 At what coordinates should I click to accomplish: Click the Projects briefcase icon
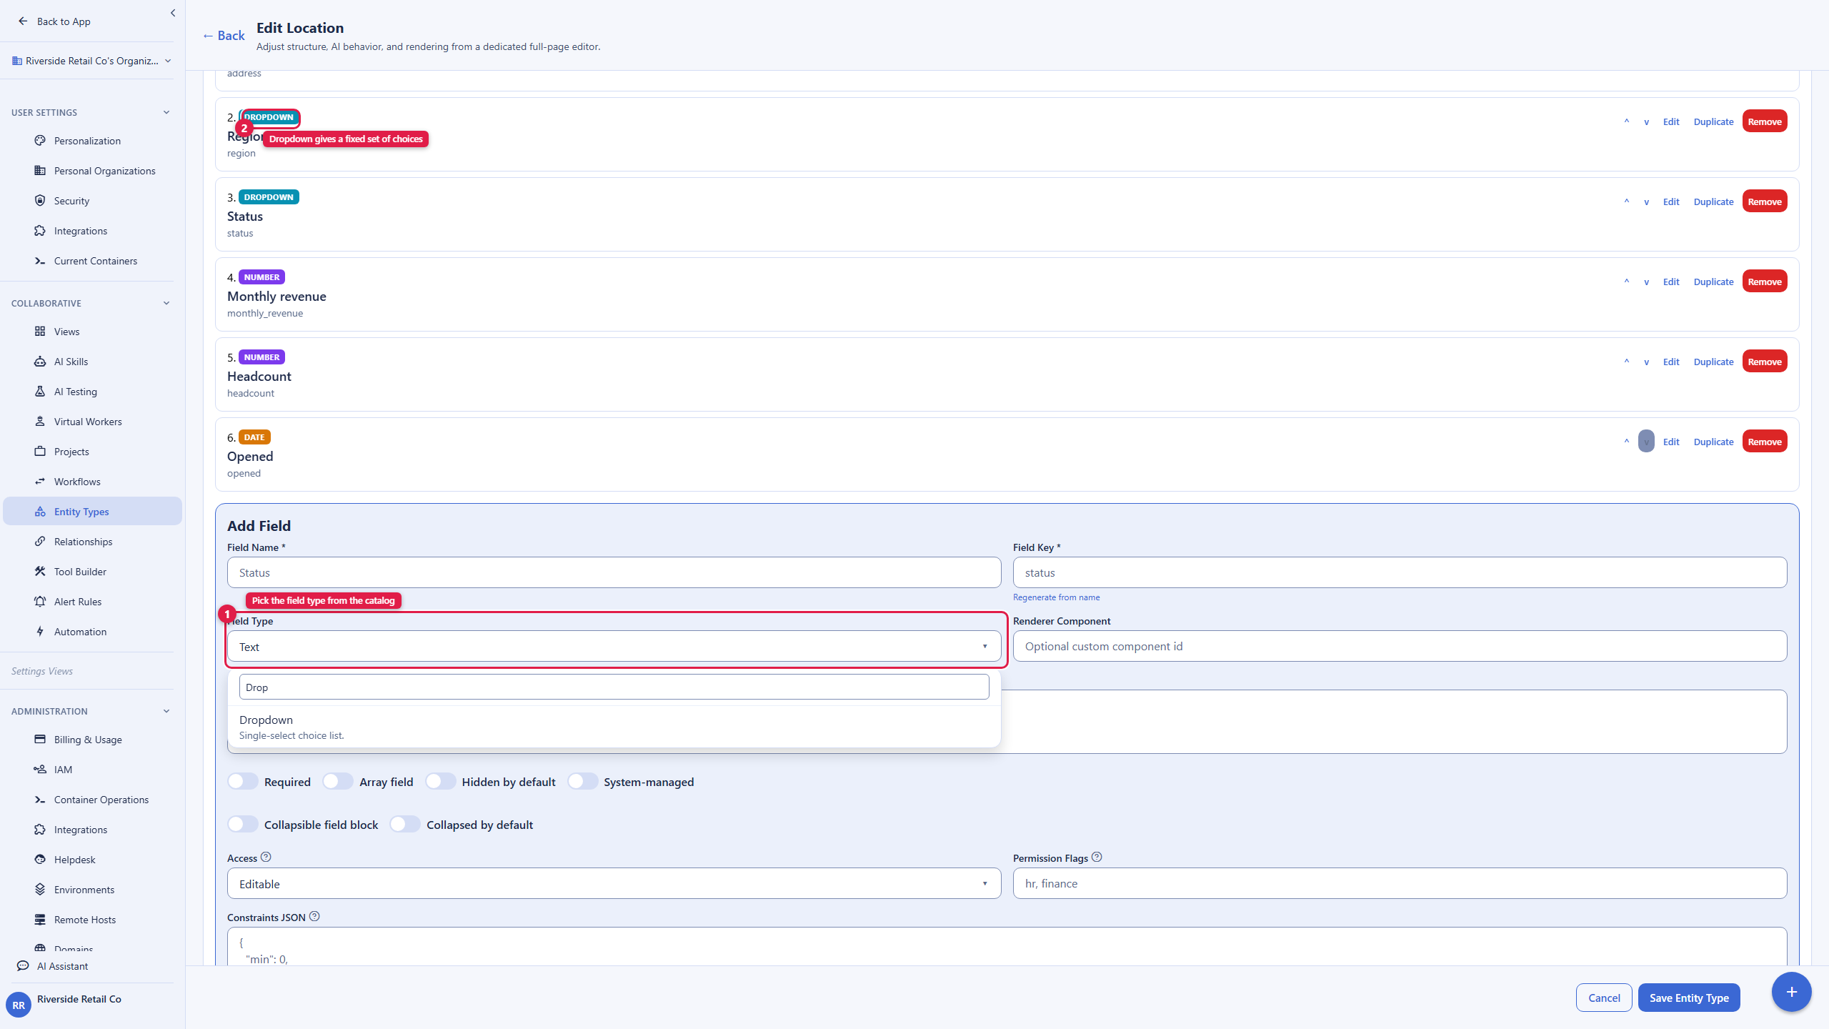(40, 452)
